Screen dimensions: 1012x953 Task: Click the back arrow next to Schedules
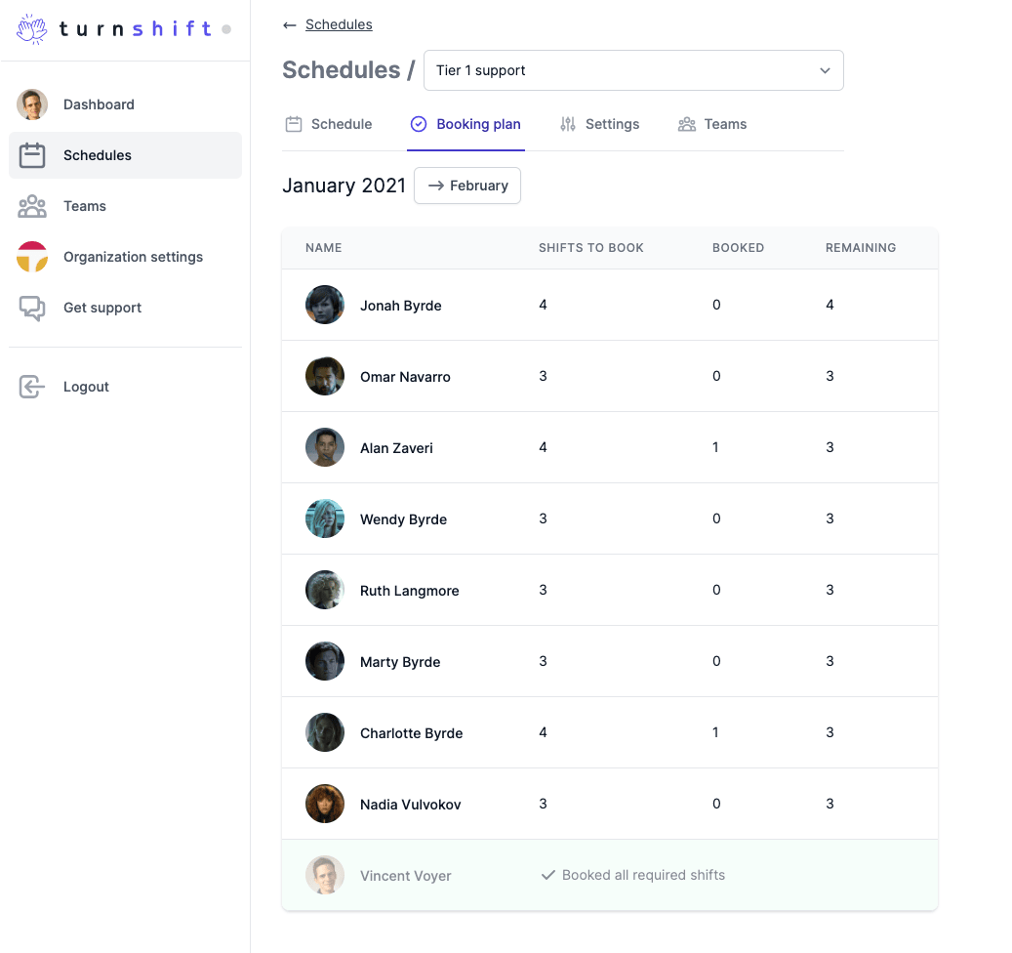(x=290, y=25)
